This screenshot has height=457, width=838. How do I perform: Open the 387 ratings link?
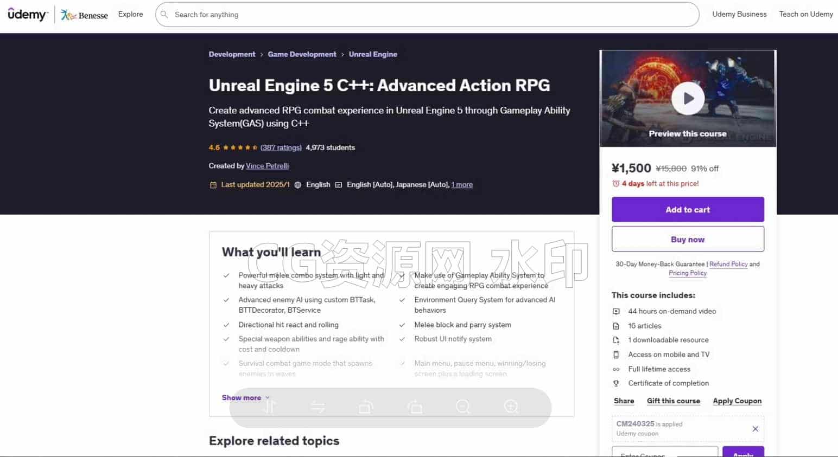[281, 147]
